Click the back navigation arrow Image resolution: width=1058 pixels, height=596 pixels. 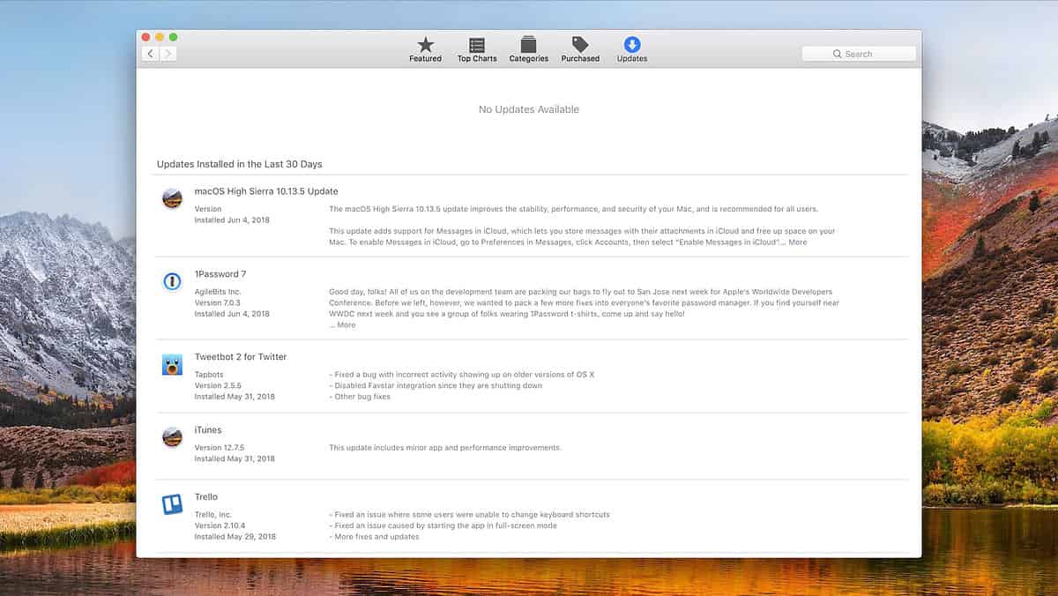[x=150, y=53]
